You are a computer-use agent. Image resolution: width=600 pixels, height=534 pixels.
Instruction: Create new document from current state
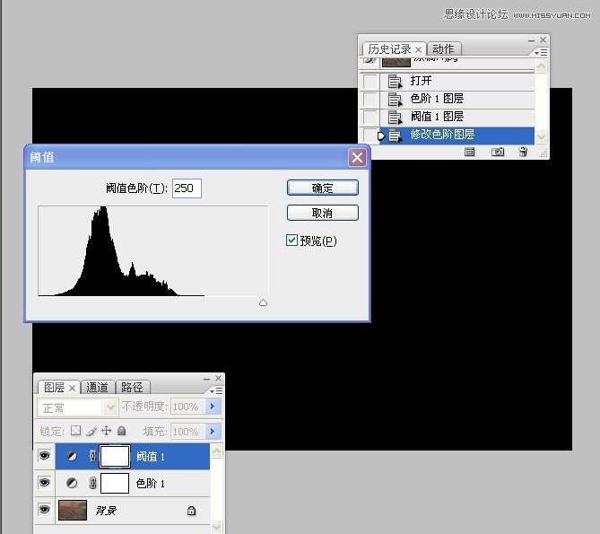(470, 152)
